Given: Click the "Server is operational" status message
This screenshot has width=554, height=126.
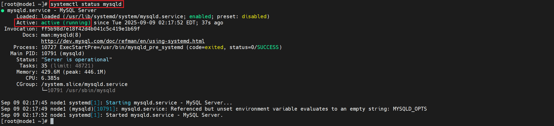Looking at the screenshot, I should tap(76, 60).
